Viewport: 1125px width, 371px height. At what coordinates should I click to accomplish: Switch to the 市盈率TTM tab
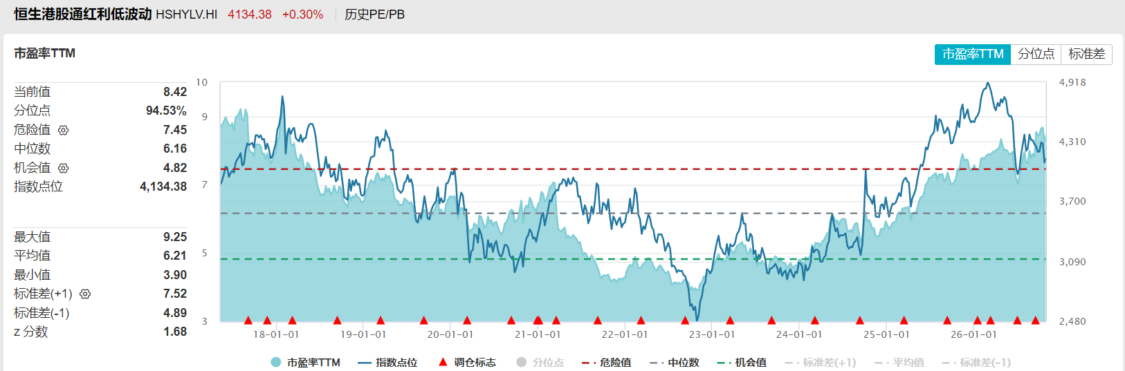coord(973,54)
